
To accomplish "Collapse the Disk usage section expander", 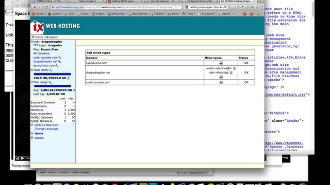I will (32, 82).
